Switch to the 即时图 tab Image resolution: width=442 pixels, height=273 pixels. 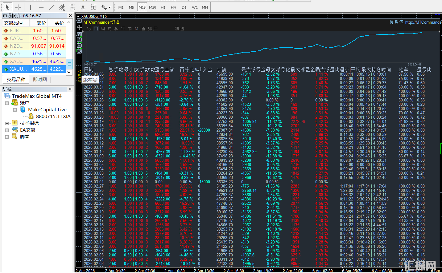pos(40,80)
